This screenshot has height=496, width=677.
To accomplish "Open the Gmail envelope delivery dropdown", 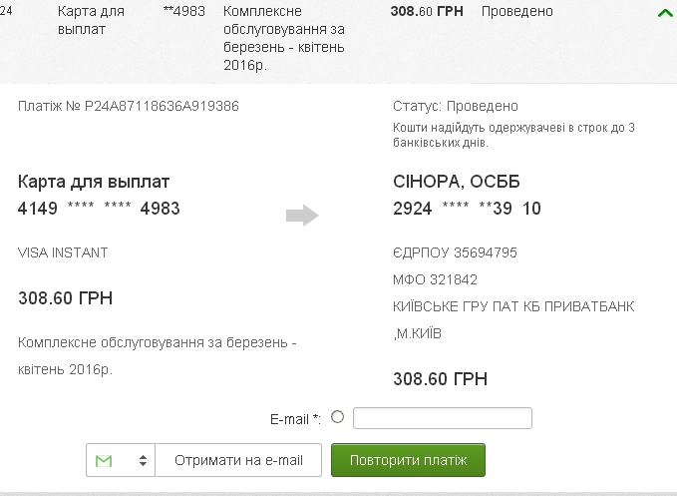I will point(121,460).
